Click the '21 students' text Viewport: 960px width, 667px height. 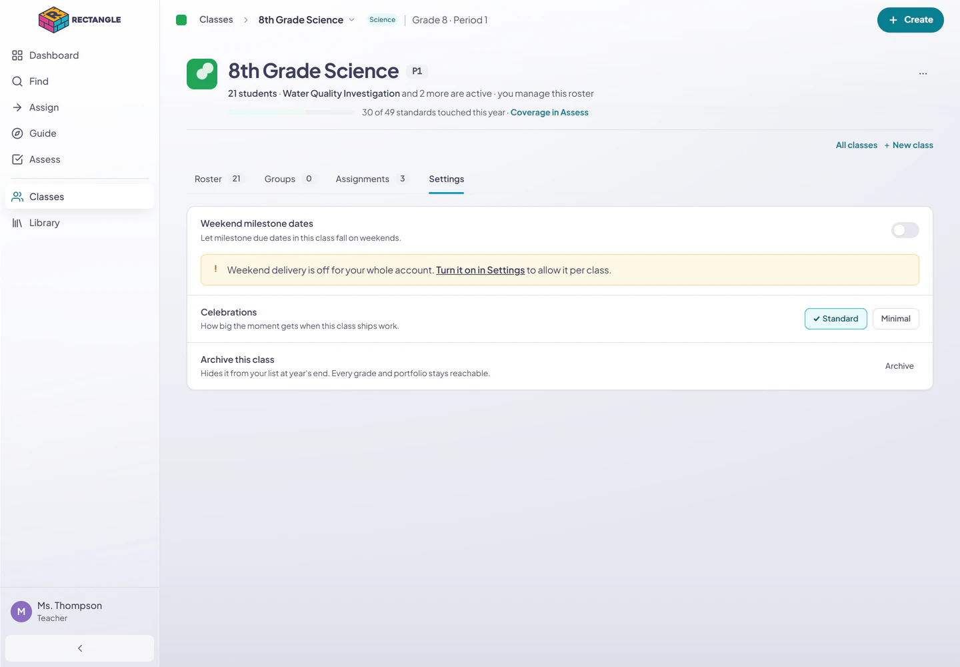pyautogui.click(x=252, y=94)
